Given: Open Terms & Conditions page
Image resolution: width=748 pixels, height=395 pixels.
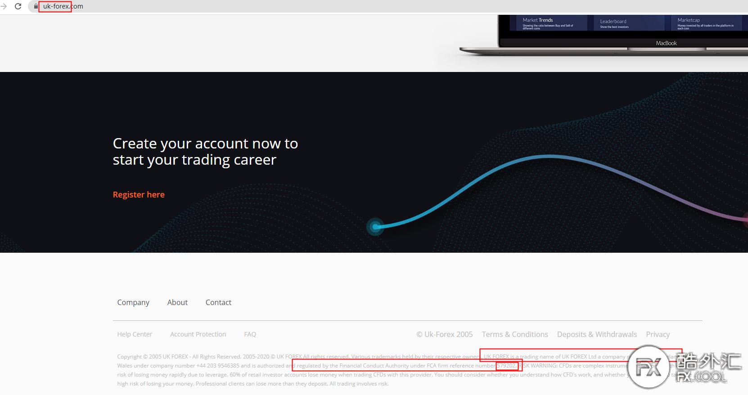Looking at the screenshot, I should click(x=515, y=334).
